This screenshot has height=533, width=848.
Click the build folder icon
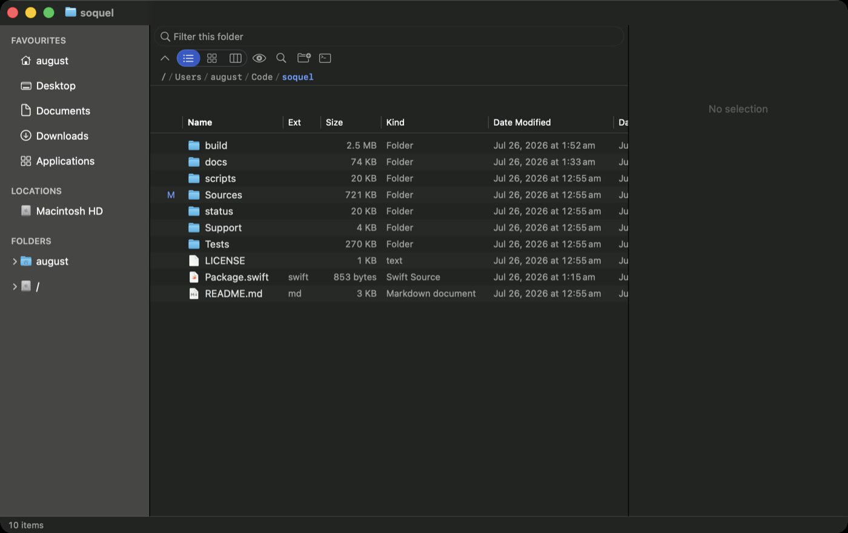coord(194,145)
